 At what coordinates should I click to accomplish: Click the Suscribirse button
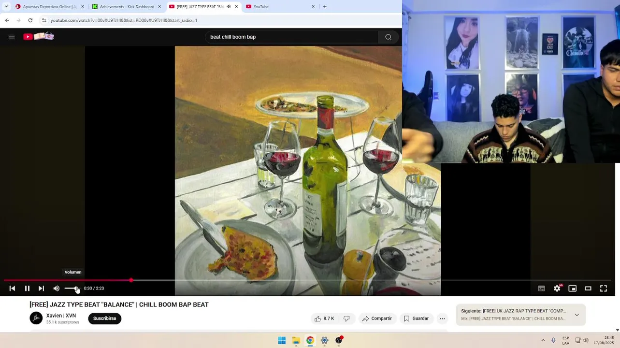coord(104,319)
